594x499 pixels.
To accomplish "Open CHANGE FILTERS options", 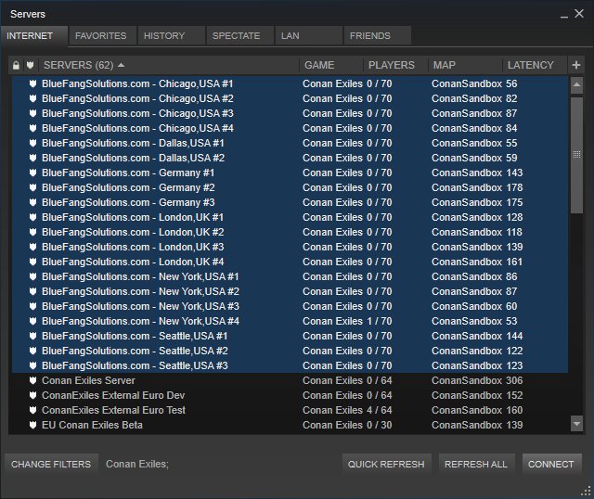I will pos(51,464).
